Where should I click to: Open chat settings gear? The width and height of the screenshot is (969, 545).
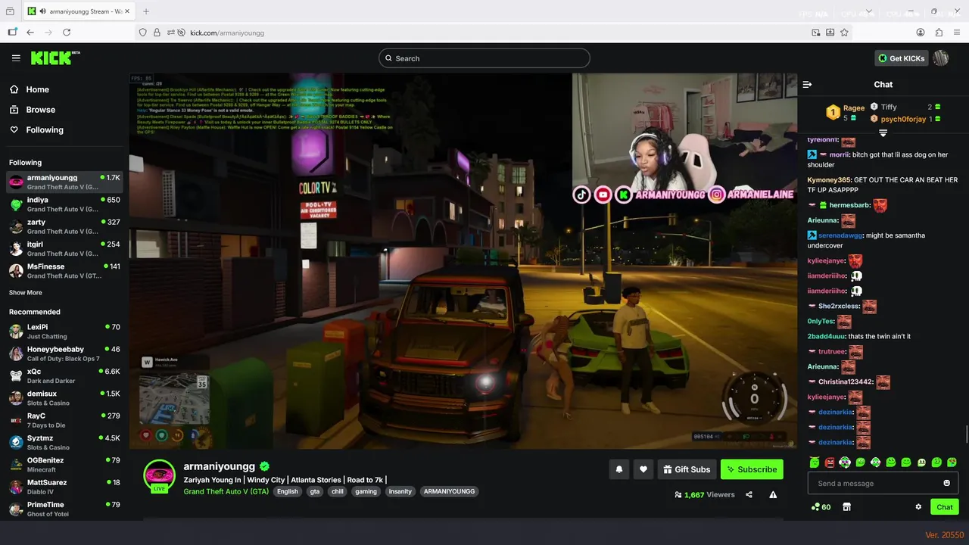coord(918,507)
